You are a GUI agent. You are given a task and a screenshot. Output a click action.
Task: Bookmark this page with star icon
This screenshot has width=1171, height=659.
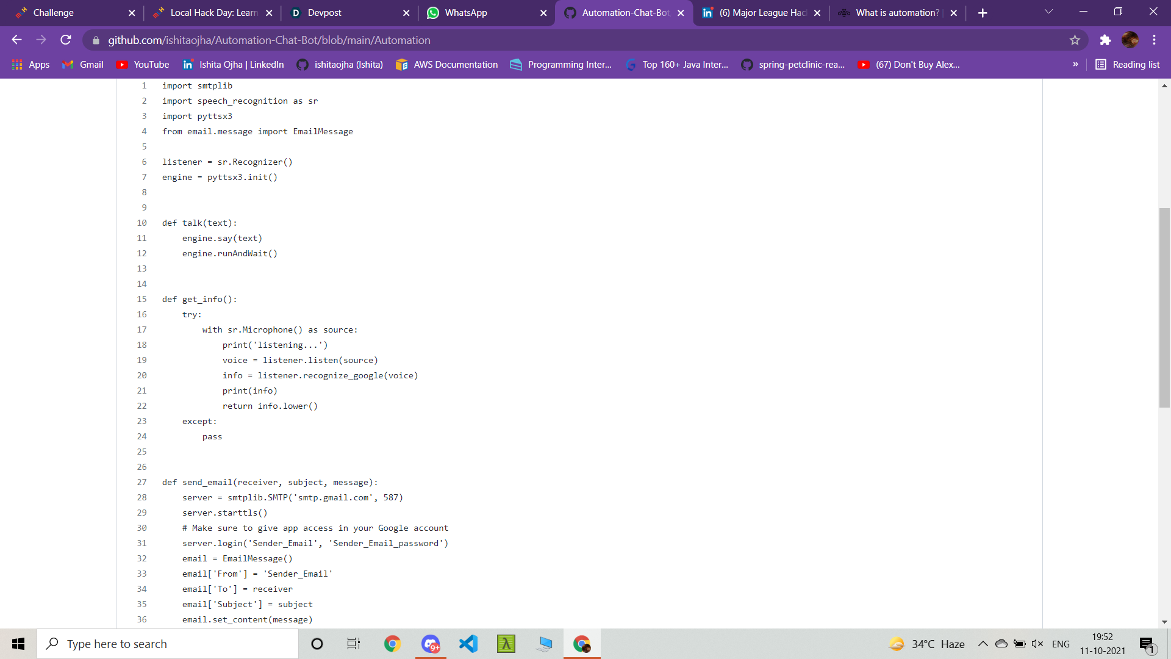tap(1075, 40)
